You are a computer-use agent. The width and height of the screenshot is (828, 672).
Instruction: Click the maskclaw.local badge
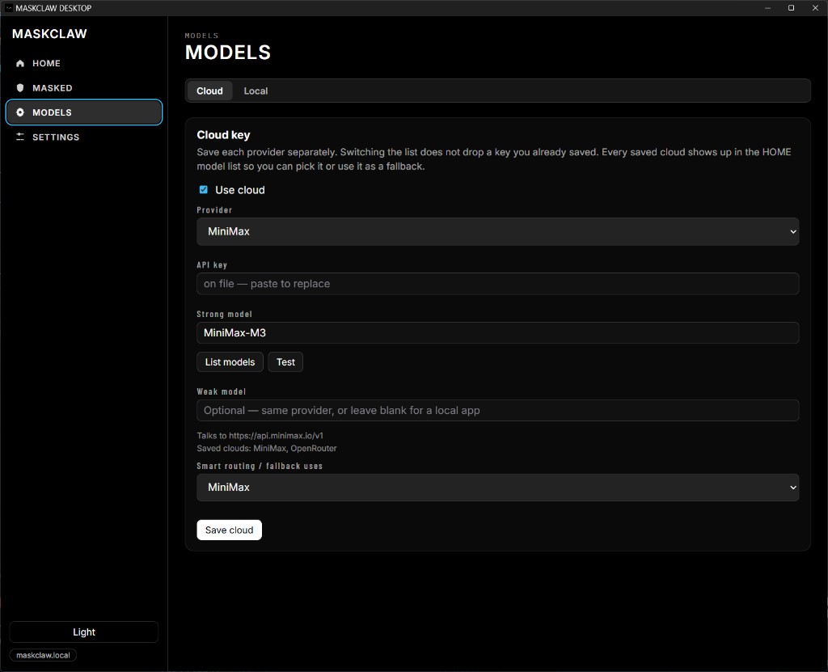click(x=43, y=655)
